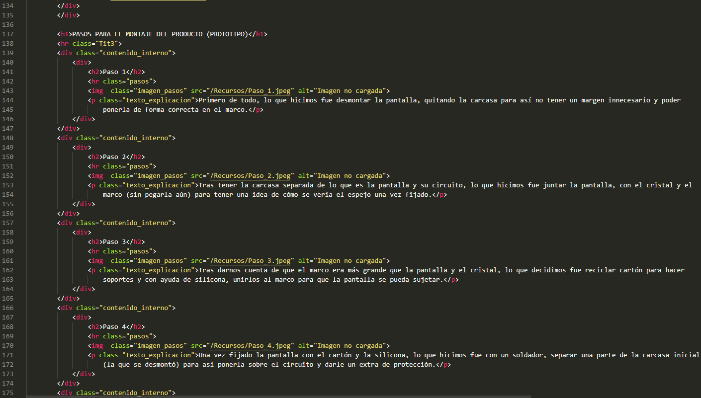Click the "Paso 3" h2 heading text
This screenshot has width=701, height=398.
pyautogui.click(x=114, y=241)
